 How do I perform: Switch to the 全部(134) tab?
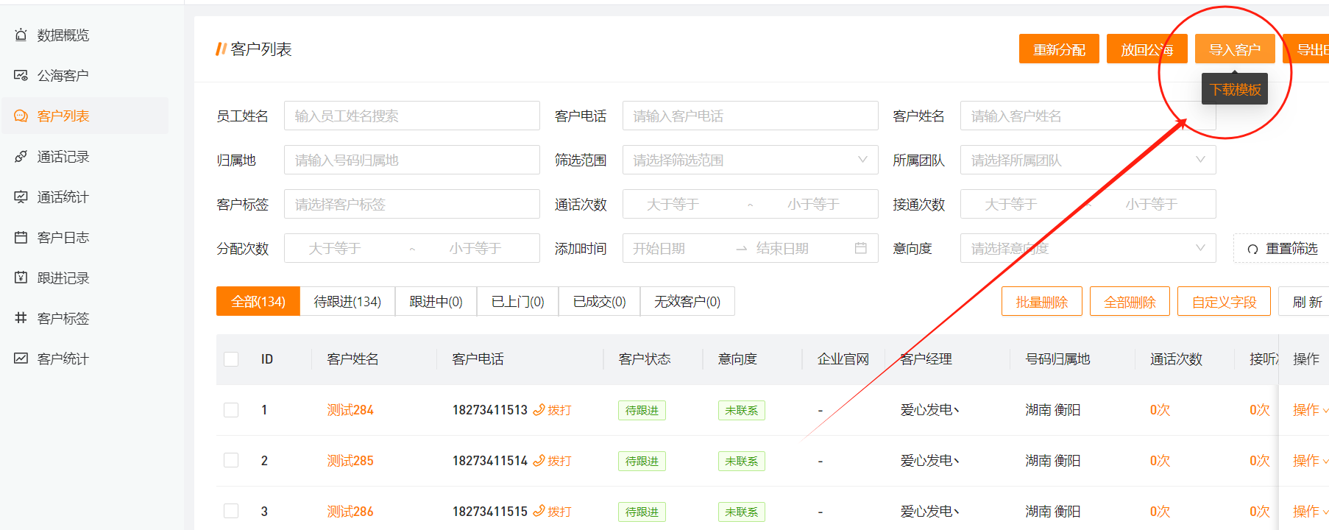[258, 301]
